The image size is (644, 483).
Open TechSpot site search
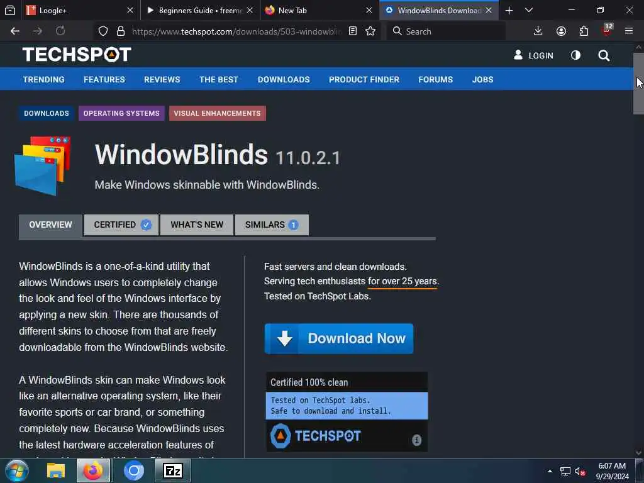604,55
